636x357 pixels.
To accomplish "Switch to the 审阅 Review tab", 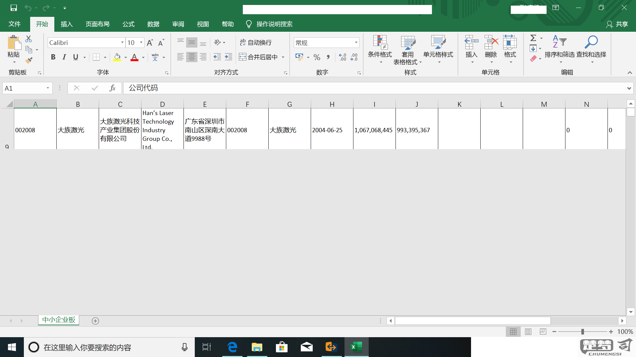I will point(178,24).
